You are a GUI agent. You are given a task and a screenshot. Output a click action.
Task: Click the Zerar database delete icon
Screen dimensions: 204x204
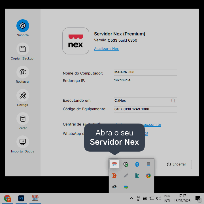click(x=23, y=119)
